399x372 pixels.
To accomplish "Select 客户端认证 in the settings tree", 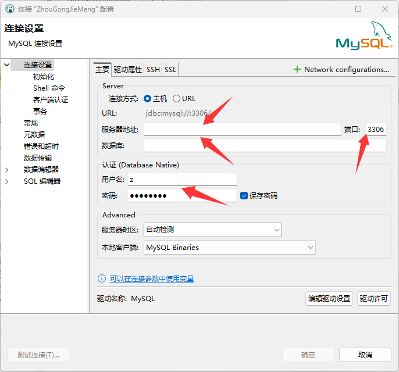I will click(51, 99).
